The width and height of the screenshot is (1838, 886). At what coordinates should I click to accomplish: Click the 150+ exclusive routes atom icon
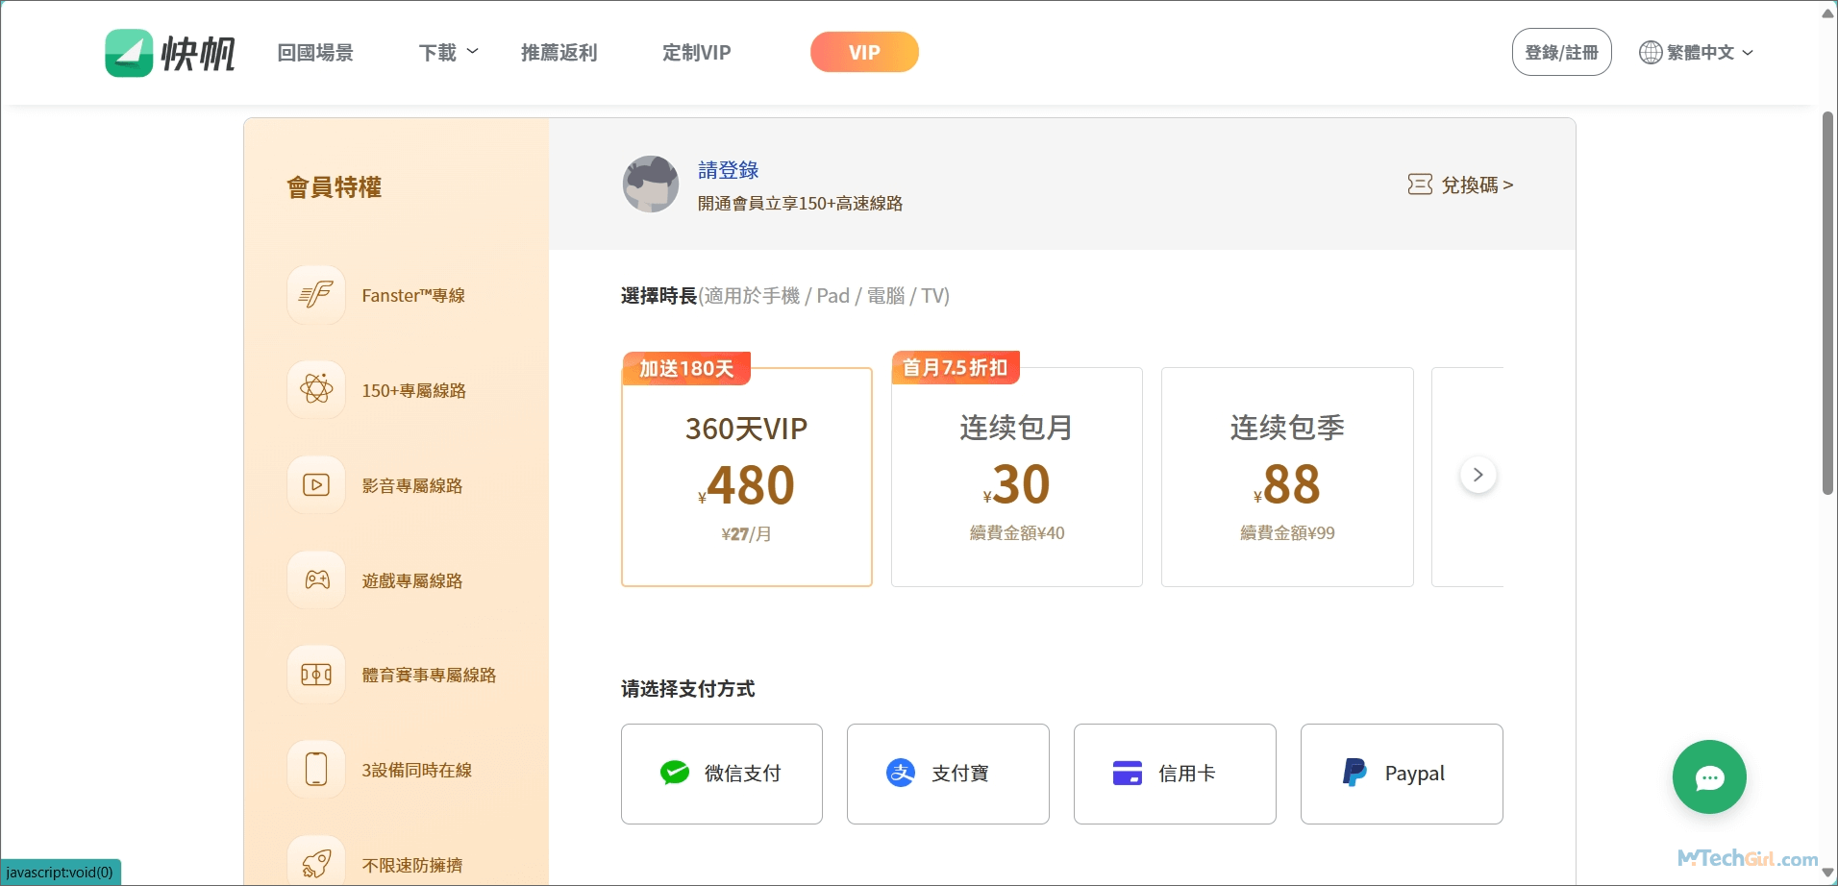316,390
